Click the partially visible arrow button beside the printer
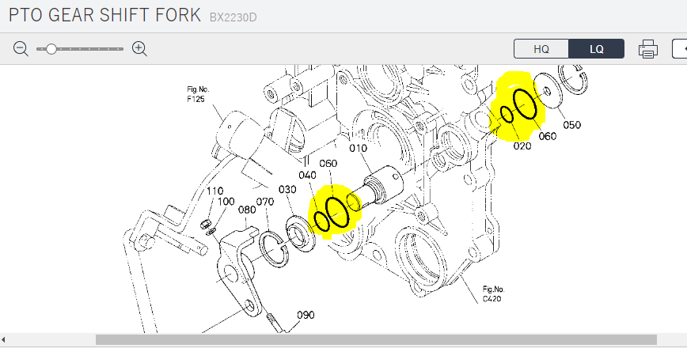The width and height of the screenshot is (687, 348). click(680, 49)
